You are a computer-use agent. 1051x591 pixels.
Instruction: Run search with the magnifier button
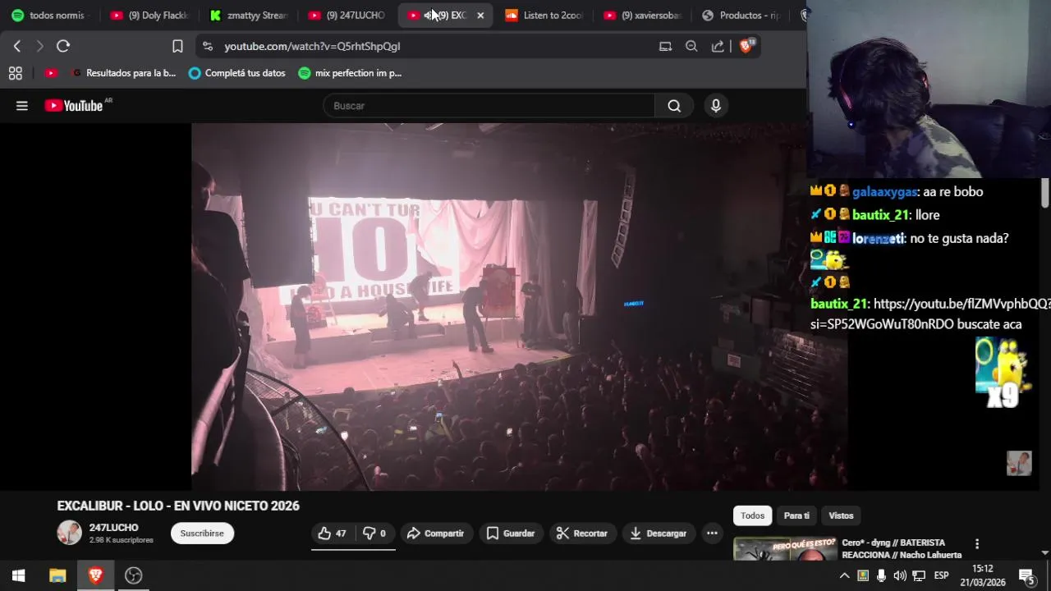pyautogui.click(x=674, y=105)
